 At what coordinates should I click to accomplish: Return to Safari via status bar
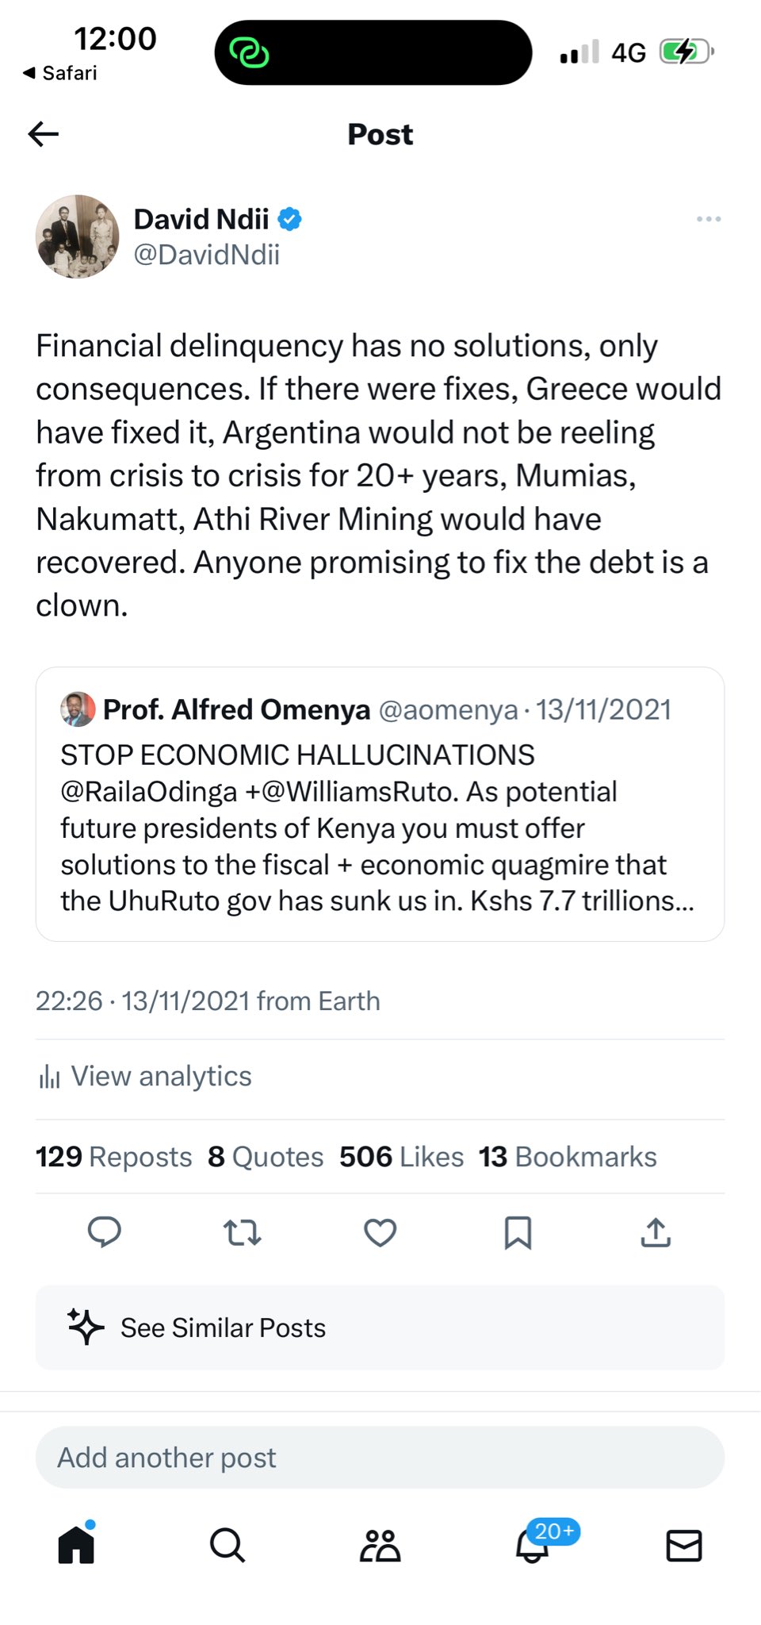tap(60, 73)
